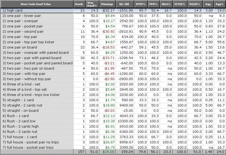This screenshot has height=155, width=226.
Task: Click second pair winnings -$30.92
Action: point(108,32)
